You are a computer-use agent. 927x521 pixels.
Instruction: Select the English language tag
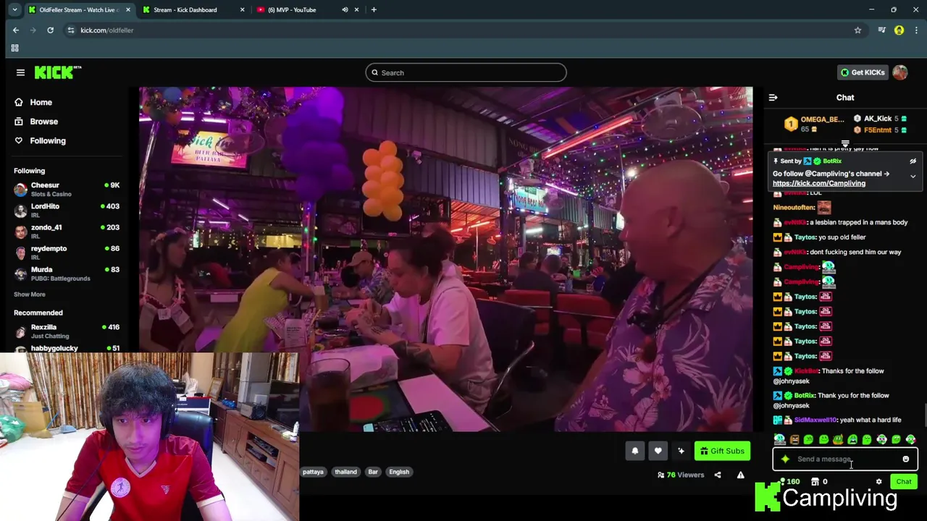pos(399,472)
